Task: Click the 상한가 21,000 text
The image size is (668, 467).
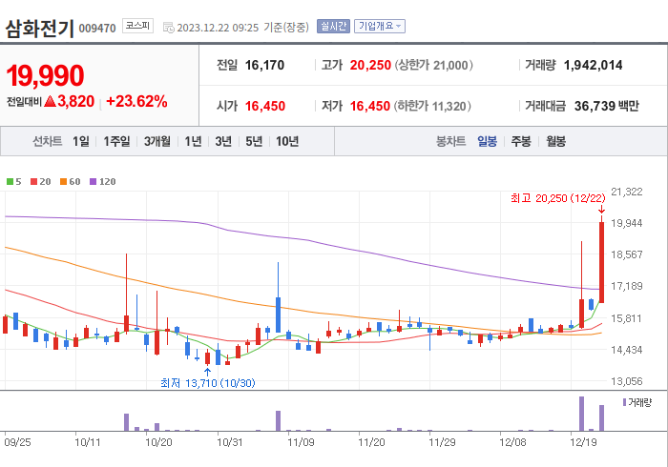Action: point(433,65)
